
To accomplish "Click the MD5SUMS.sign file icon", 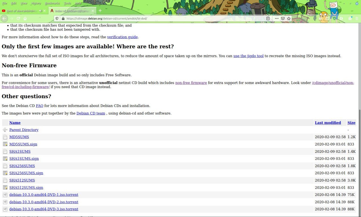I will 5,144.
